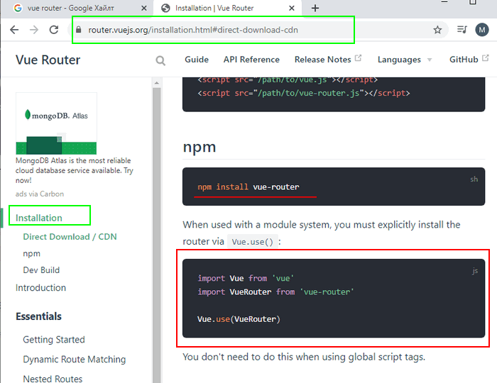Click the sidebar scrollbar track
The height and width of the screenshot is (383, 497).
[x=157, y=234]
